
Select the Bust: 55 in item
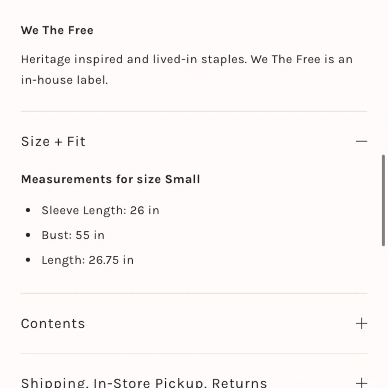click(x=73, y=235)
